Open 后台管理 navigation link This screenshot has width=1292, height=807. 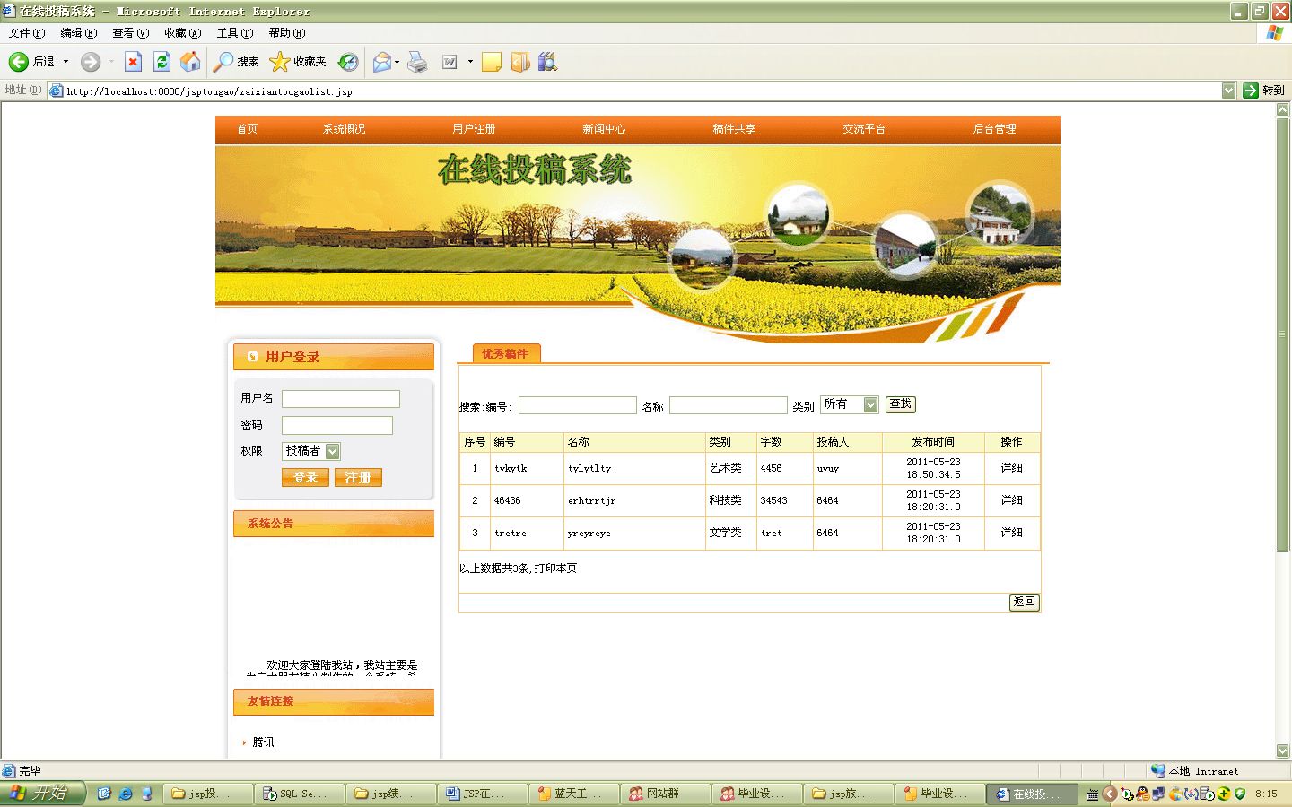point(995,129)
